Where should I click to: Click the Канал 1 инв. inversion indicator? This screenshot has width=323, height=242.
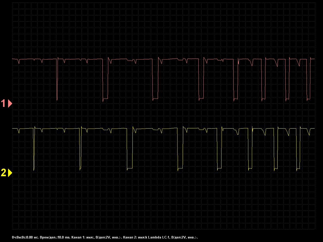click(117, 237)
